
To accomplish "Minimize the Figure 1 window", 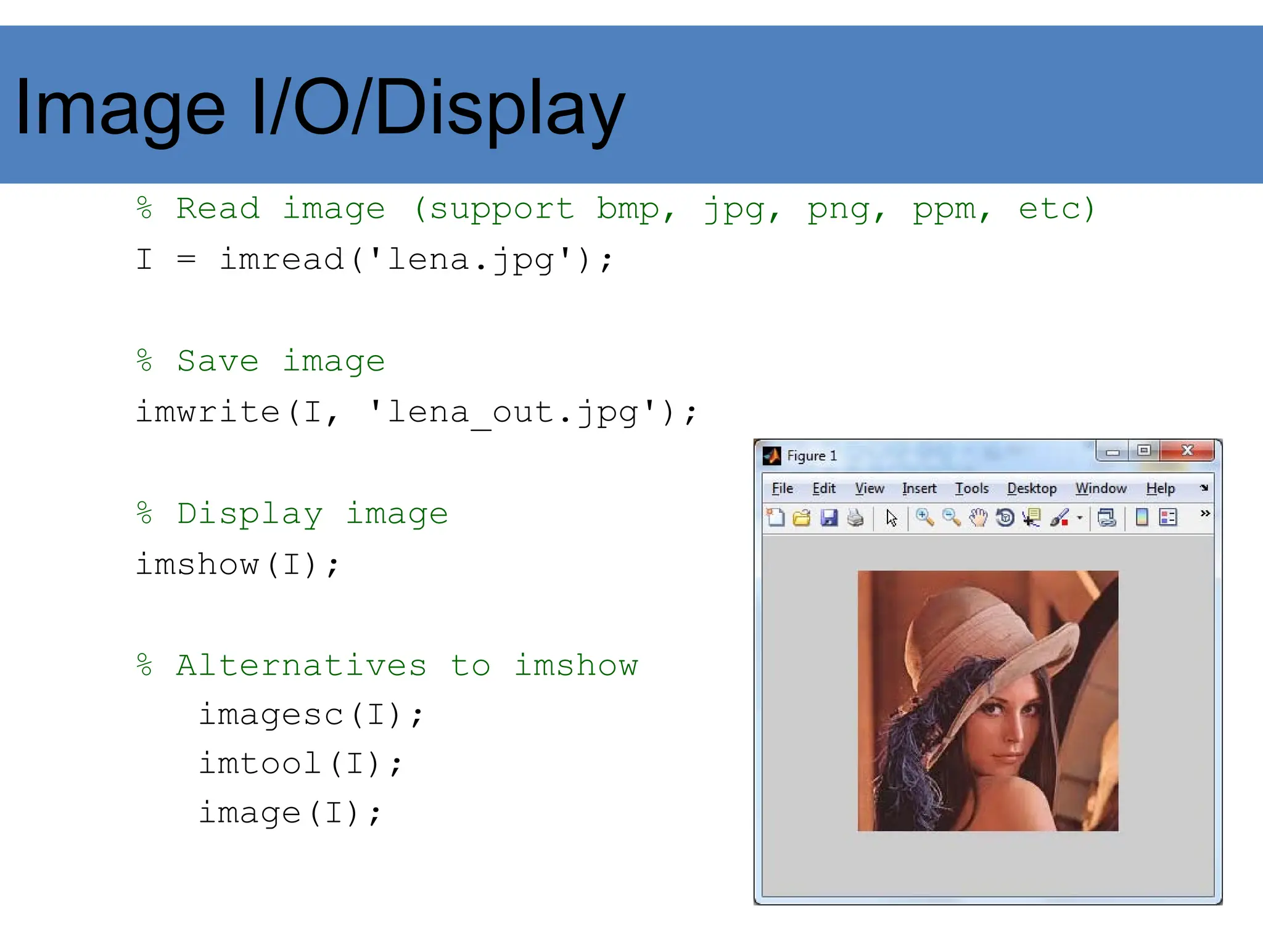I will click(1113, 451).
